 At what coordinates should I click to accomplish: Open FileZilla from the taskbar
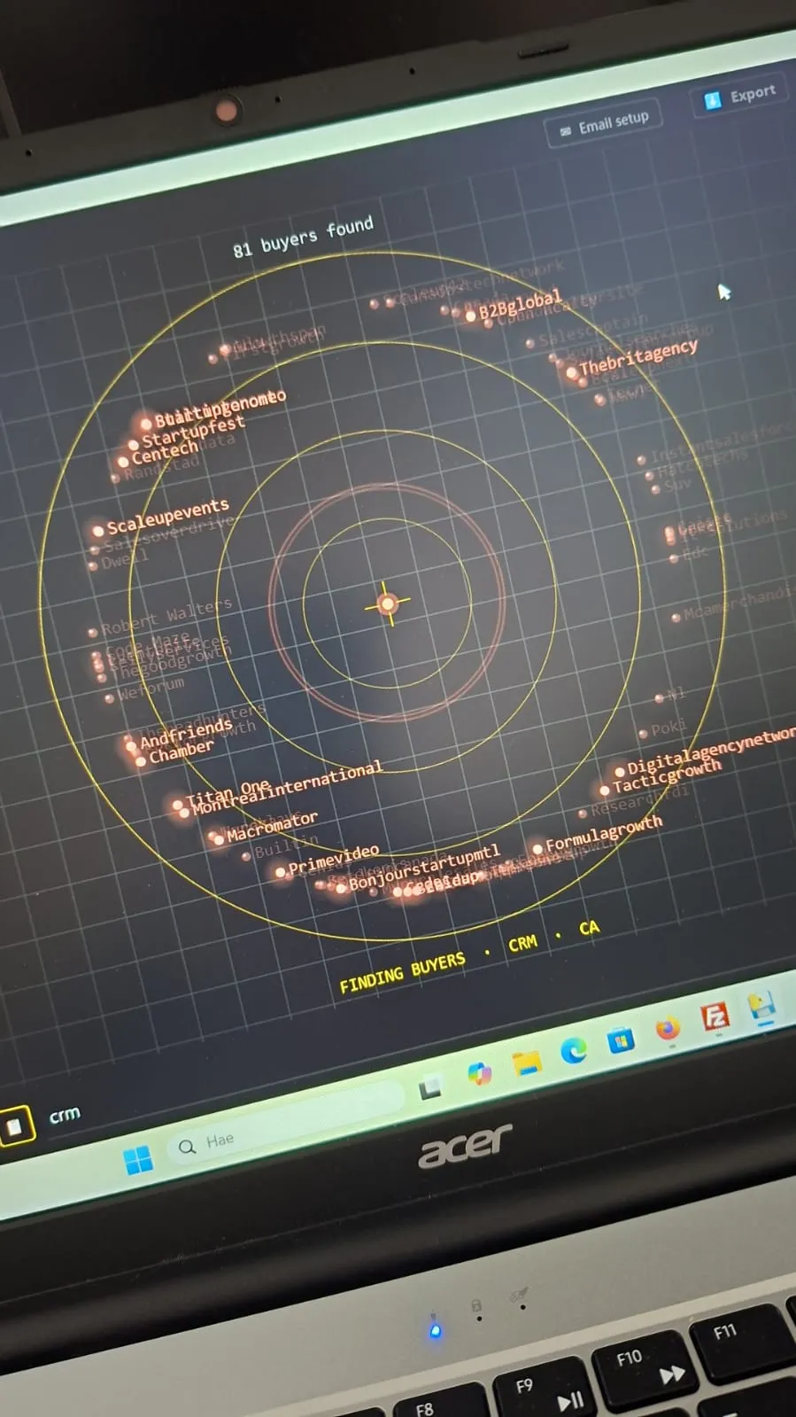pos(715,1016)
